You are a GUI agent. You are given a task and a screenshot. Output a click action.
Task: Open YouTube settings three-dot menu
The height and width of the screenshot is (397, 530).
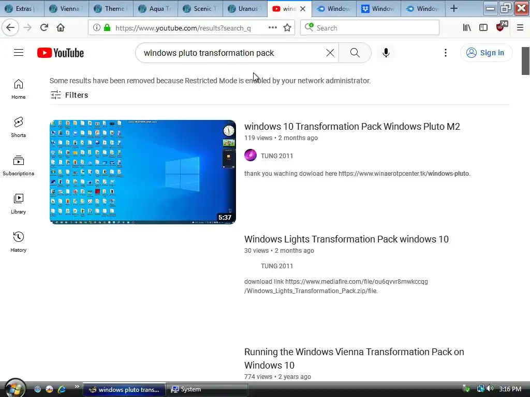[x=446, y=53]
